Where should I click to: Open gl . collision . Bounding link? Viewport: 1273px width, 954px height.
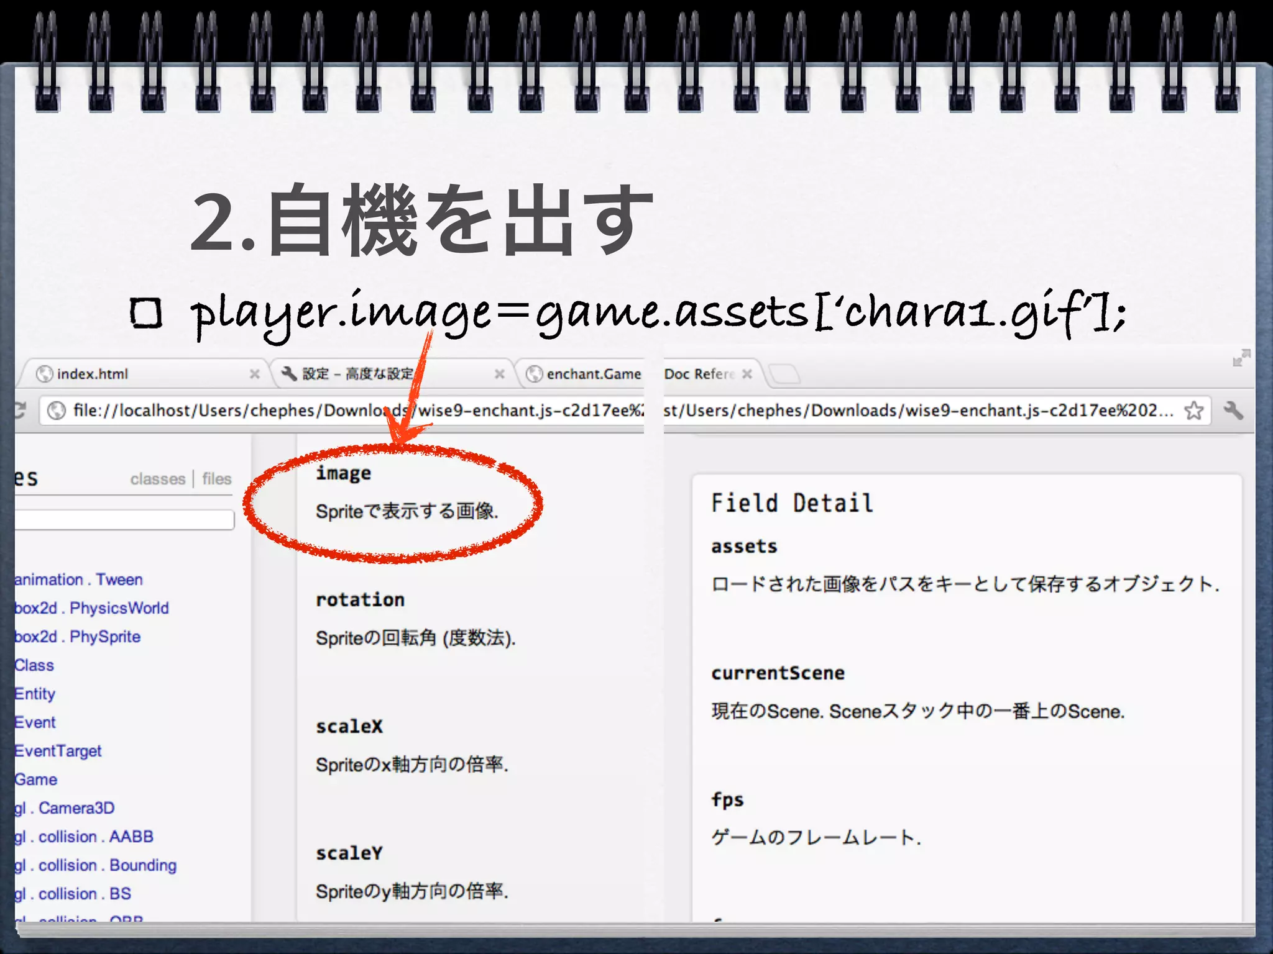point(96,865)
